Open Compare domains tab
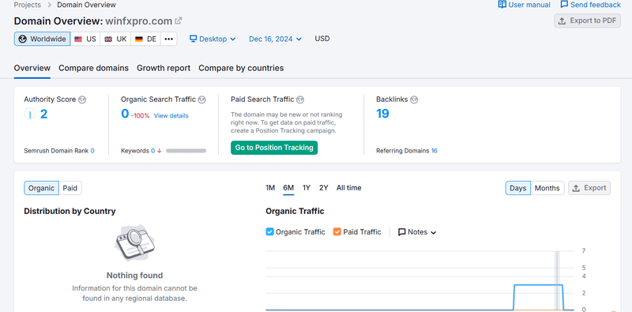This screenshot has height=312, width=632. (x=93, y=68)
